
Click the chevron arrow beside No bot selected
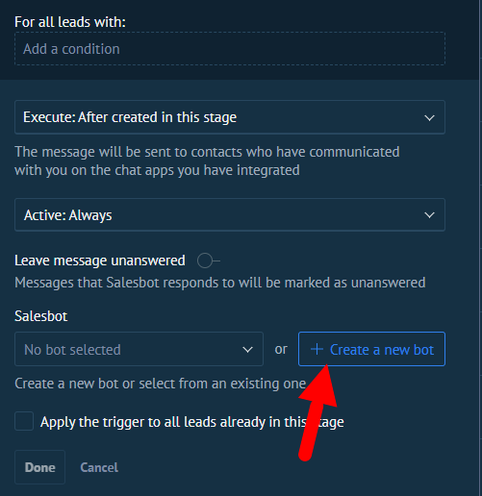click(x=247, y=350)
